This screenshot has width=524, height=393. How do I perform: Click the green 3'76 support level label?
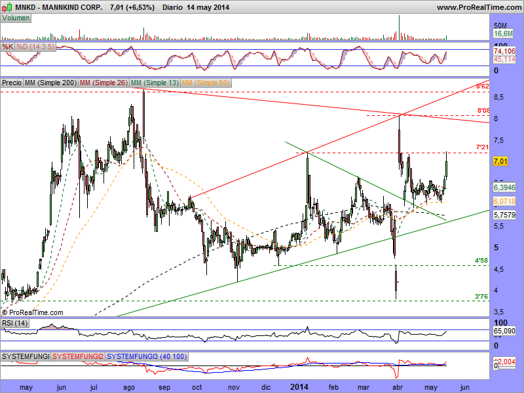click(x=481, y=297)
